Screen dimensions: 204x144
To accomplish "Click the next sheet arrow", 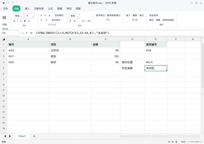I will point(10,136).
